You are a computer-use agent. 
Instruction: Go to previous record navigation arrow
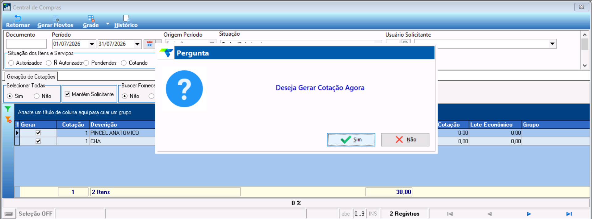click(x=489, y=214)
